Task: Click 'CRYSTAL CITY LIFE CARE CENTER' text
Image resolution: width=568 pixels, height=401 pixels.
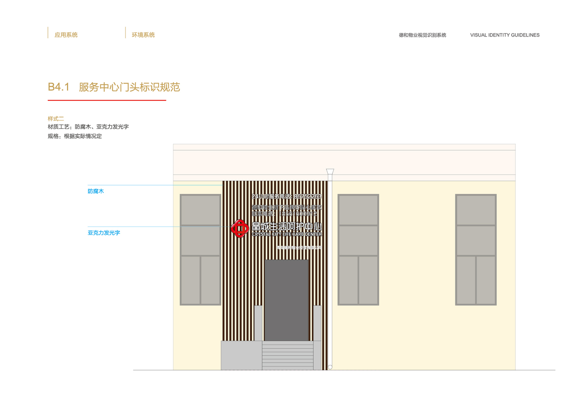Action: [x=287, y=234]
